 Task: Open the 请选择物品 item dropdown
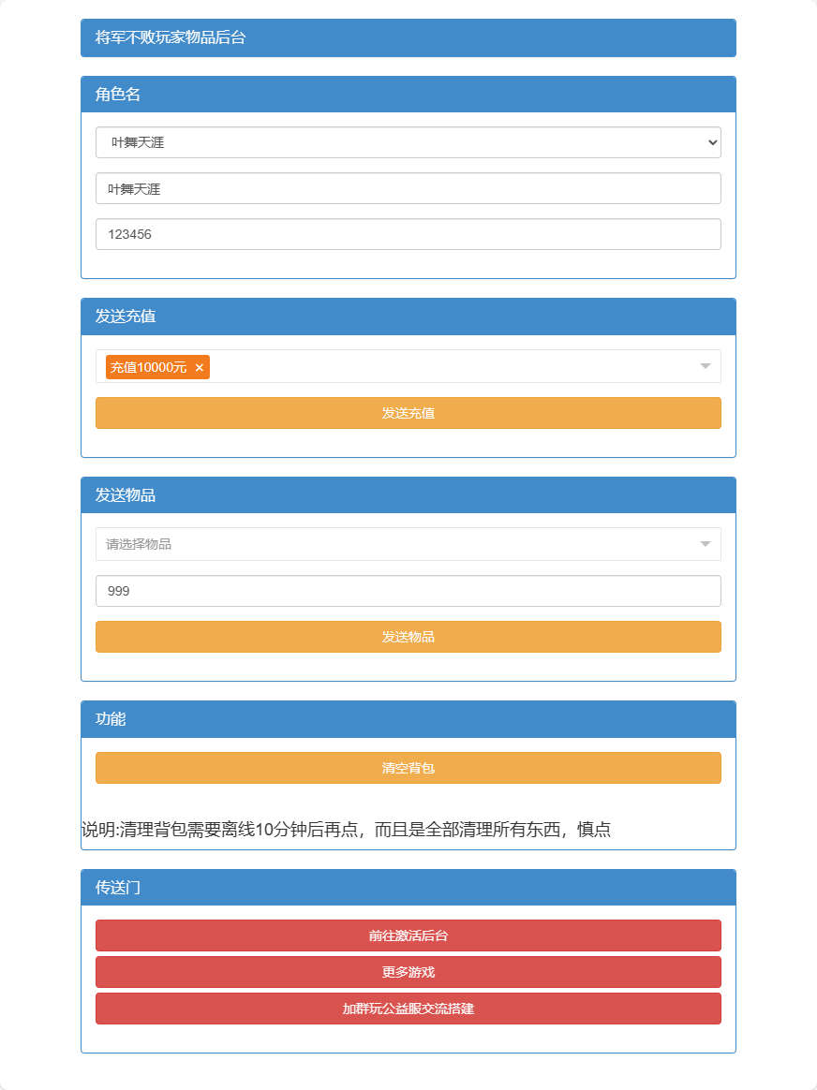408,544
